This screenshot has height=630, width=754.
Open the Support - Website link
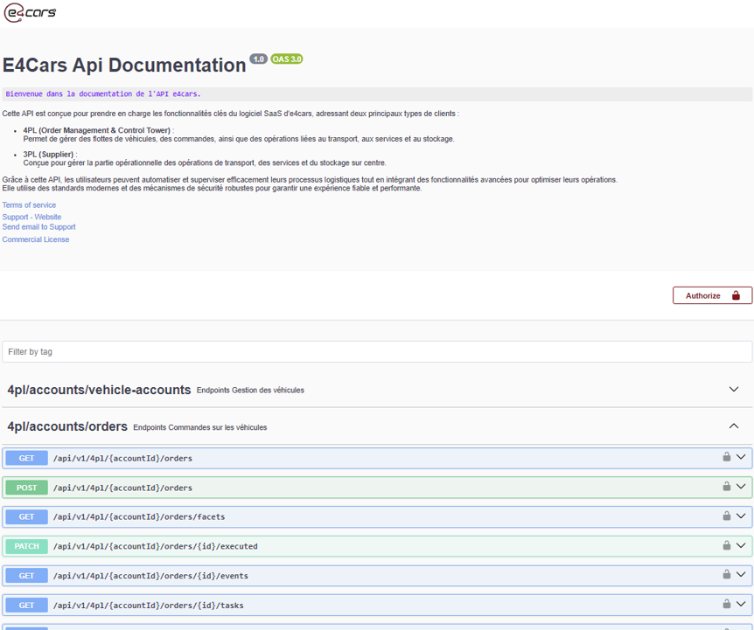(31, 217)
